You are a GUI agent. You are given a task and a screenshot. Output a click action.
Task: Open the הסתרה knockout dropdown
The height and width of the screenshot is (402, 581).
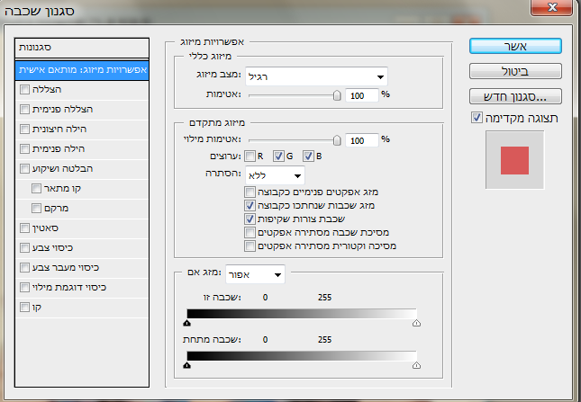[x=275, y=175]
